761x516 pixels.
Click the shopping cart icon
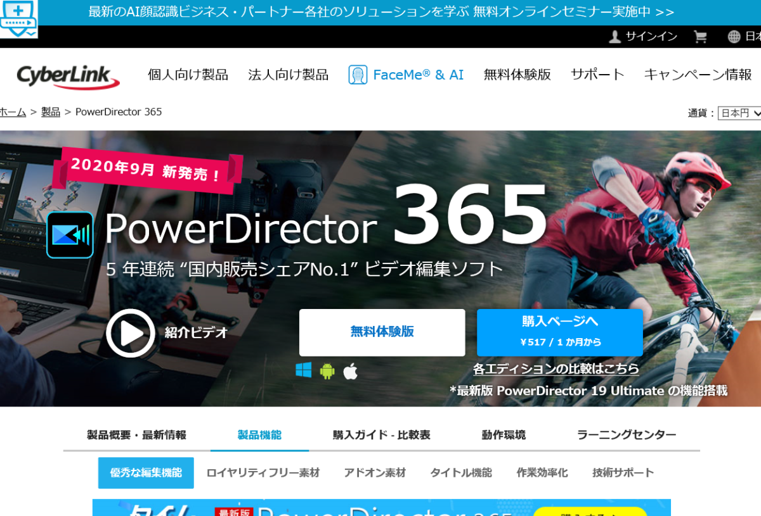[700, 37]
